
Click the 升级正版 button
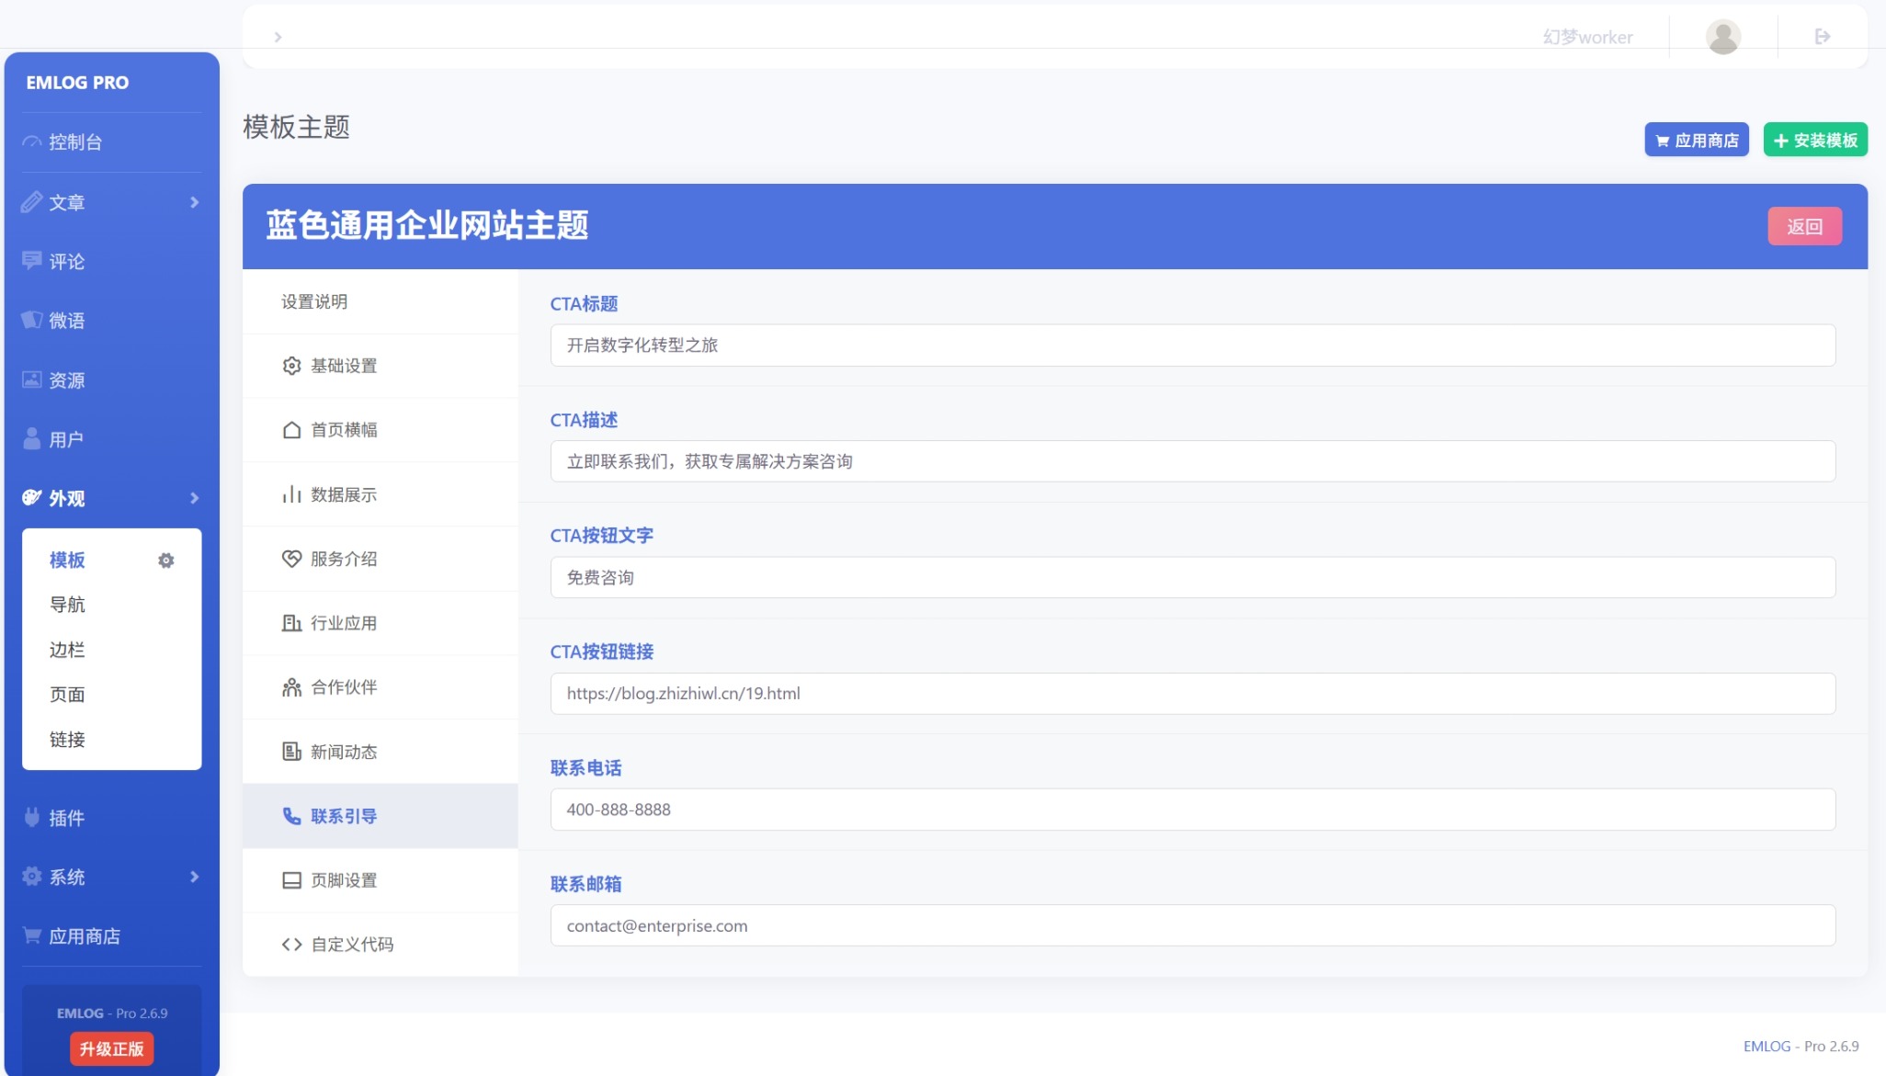pyautogui.click(x=111, y=1048)
